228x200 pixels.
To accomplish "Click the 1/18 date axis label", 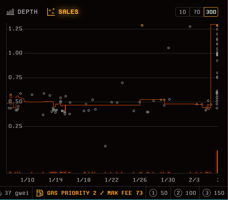I will tap(84, 180).
